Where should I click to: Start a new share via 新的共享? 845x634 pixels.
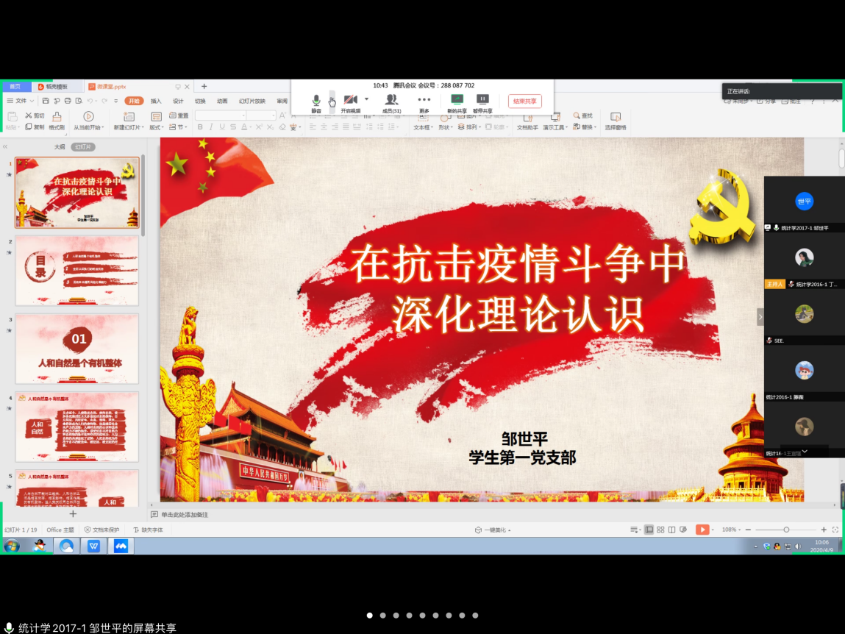[457, 101]
